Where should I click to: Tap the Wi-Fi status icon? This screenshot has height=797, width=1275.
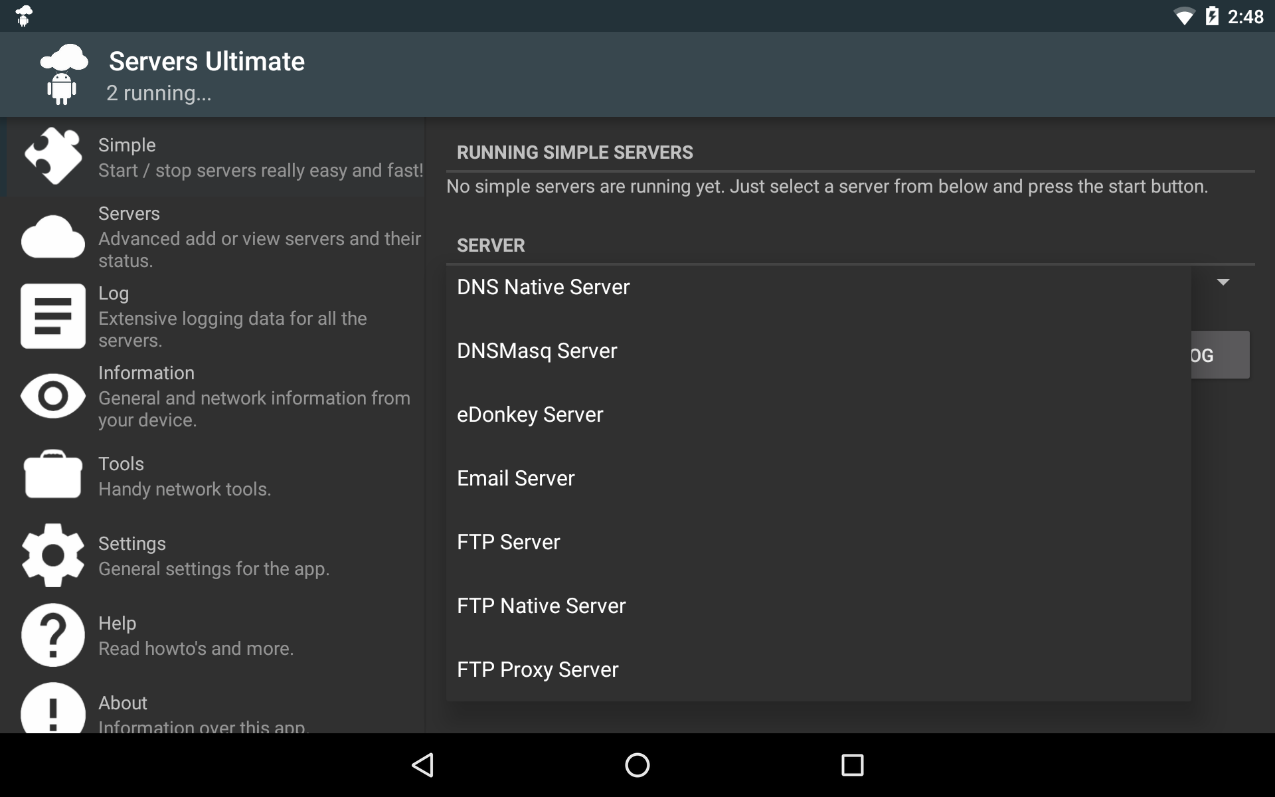[x=1183, y=17]
